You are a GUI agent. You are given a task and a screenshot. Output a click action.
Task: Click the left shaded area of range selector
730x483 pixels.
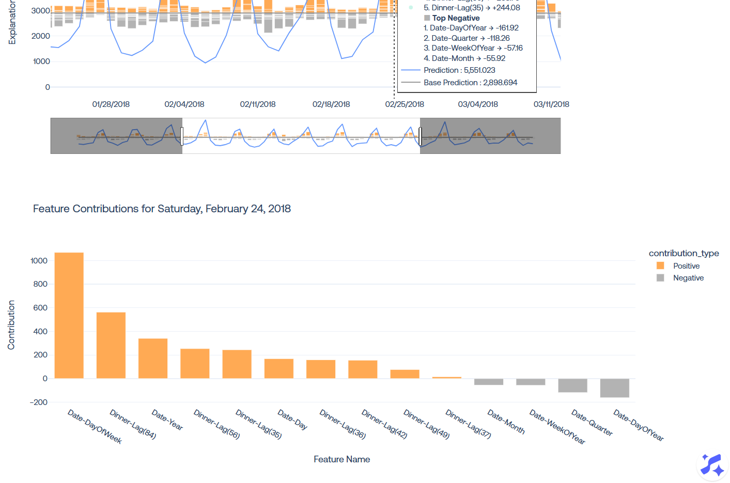116,136
